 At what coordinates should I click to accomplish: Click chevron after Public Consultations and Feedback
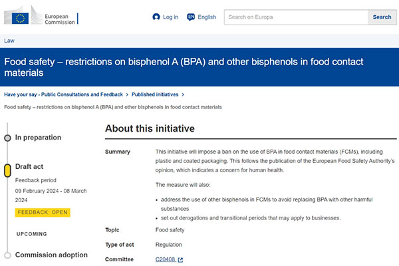tap(127, 94)
